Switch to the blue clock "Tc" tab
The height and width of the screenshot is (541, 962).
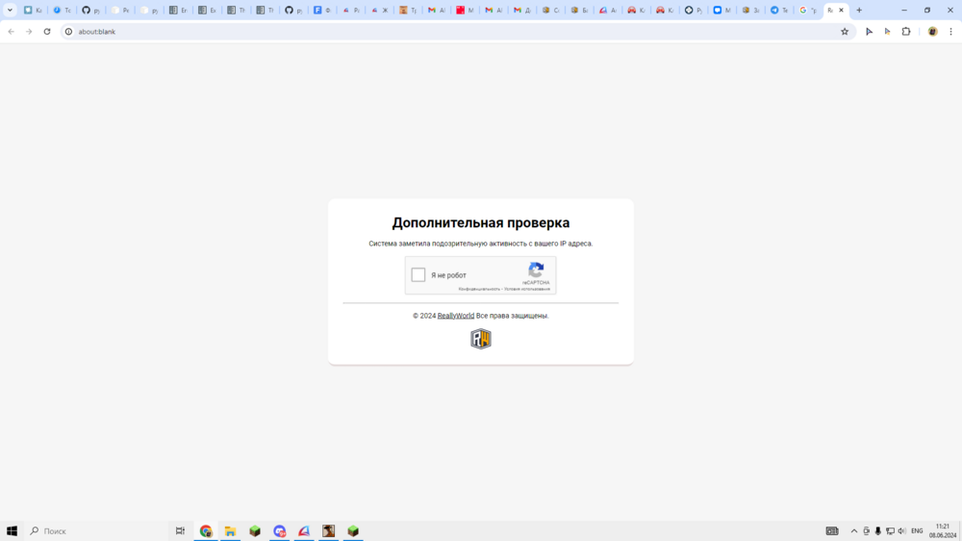[x=62, y=10]
